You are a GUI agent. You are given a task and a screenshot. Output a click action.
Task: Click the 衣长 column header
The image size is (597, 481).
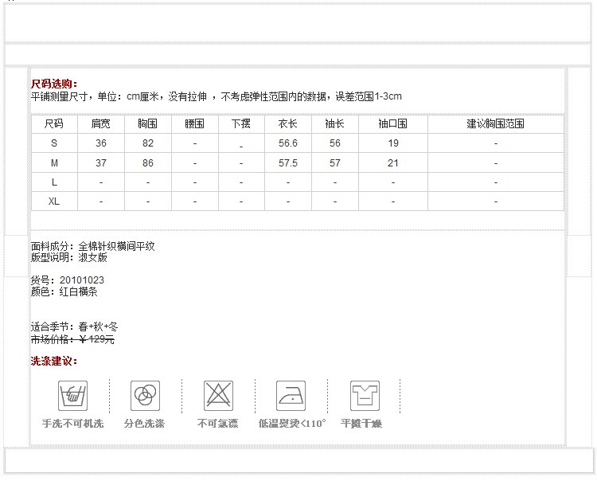[288, 123]
